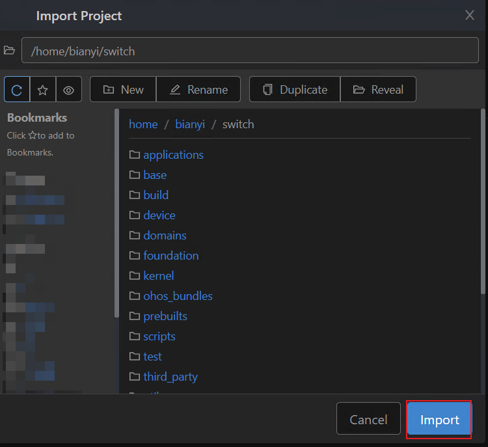The width and height of the screenshot is (488, 447).
Task: Select the third_party folder
Action: click(x=170, y=377)
